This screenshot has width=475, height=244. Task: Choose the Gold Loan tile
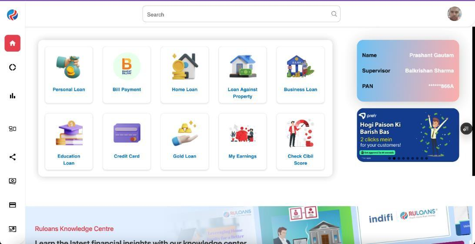[x=184, y=142]
